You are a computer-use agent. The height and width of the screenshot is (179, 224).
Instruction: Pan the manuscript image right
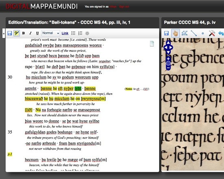[x=171, y=47]
